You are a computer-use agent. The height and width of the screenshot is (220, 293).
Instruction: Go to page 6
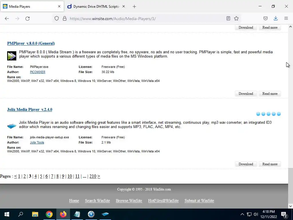point(47,176)
